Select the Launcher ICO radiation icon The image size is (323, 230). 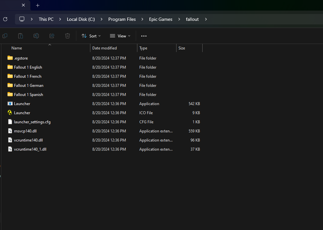pyautogui.click(x=10, y=113)
